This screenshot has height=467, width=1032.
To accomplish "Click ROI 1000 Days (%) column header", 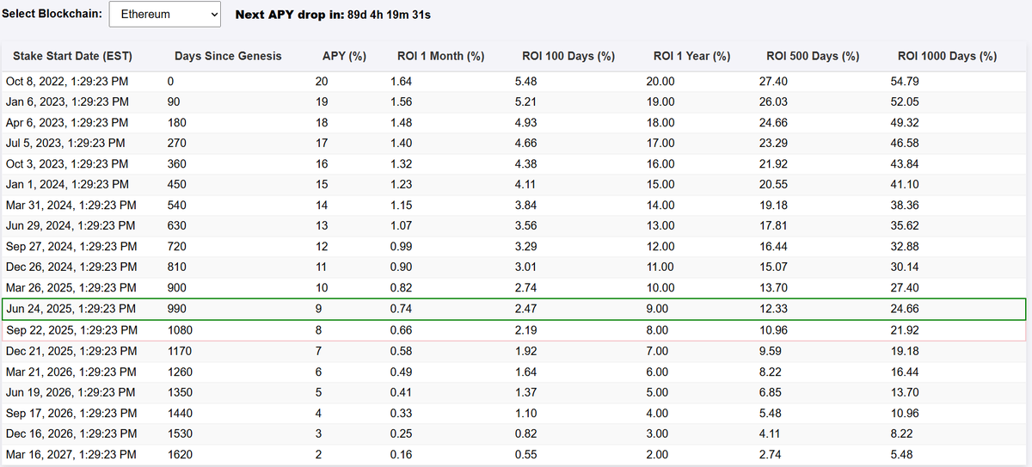I will click(x=947, y=56).
